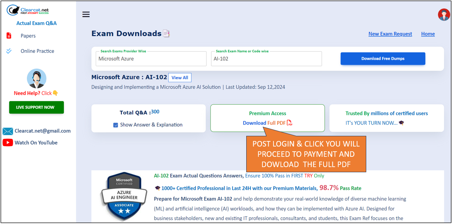Click the Premium Access label
Viewport: 452px width, 224px height.
click(x=268, y=113)
